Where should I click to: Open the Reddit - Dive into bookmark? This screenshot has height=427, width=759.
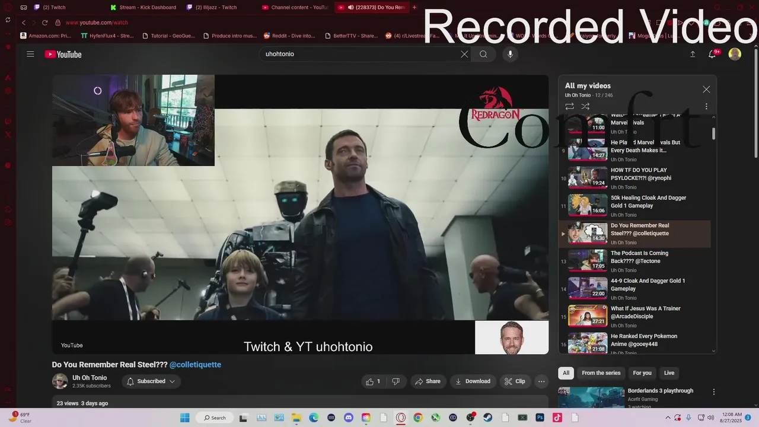click(289, 36)
